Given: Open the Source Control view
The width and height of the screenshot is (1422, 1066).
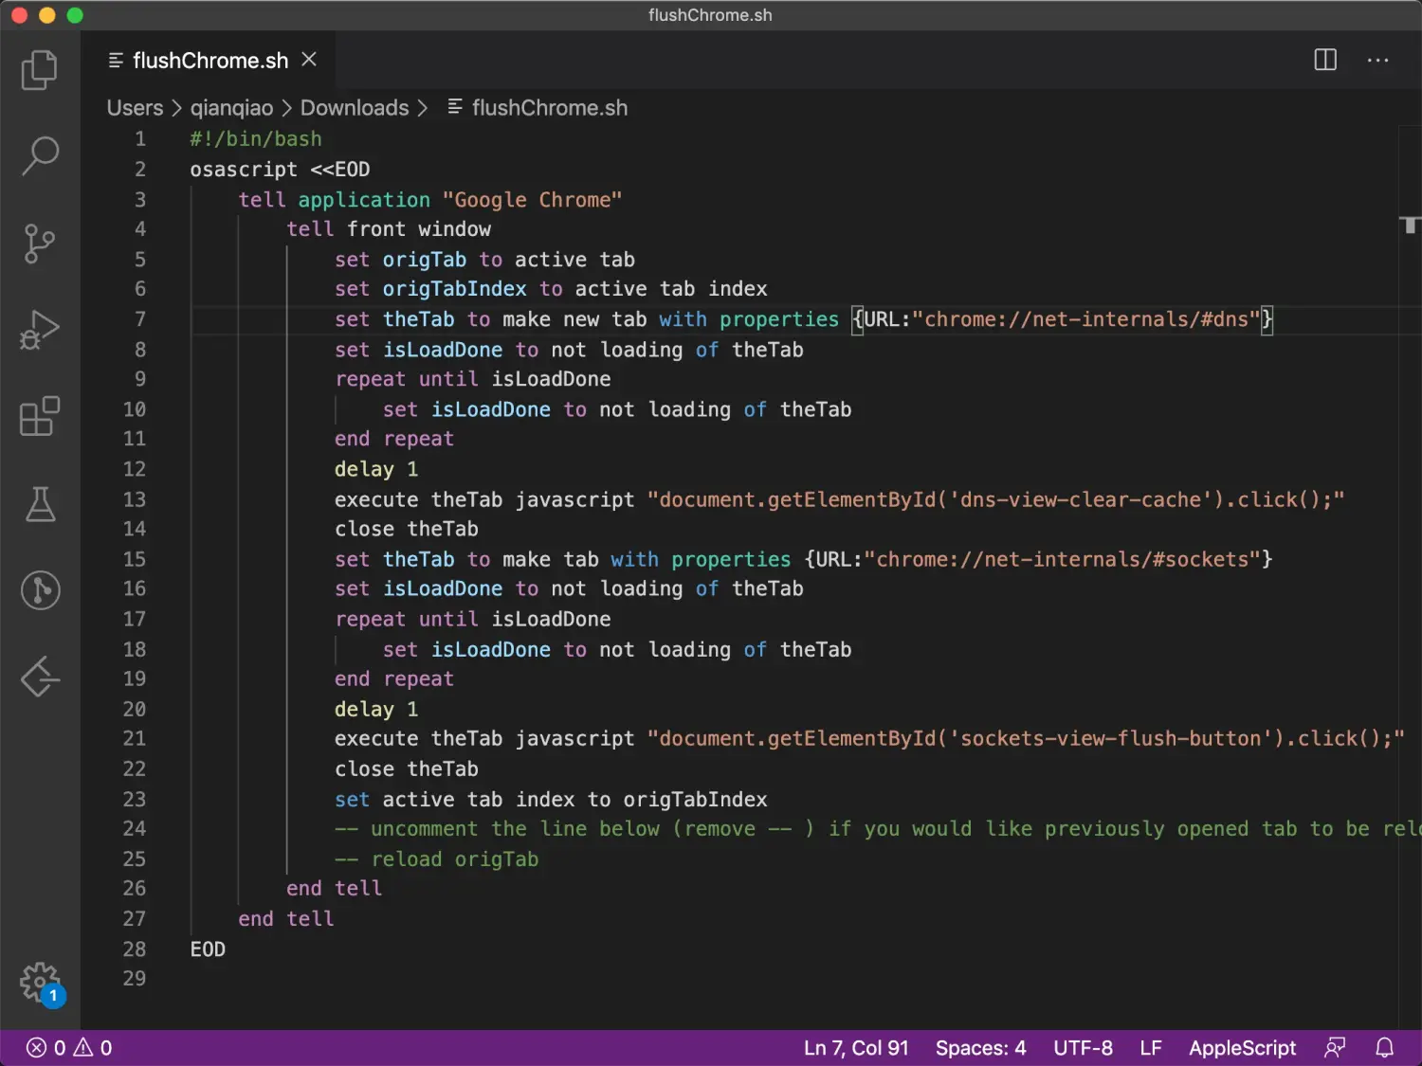Looking at the screenshot, I should [39, 244].
